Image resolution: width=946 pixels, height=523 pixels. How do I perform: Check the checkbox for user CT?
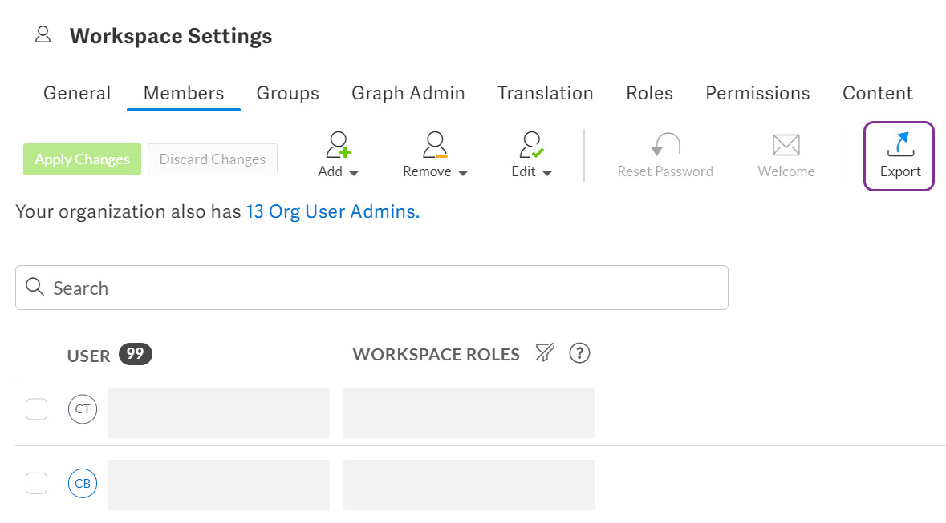pos(37,410)
